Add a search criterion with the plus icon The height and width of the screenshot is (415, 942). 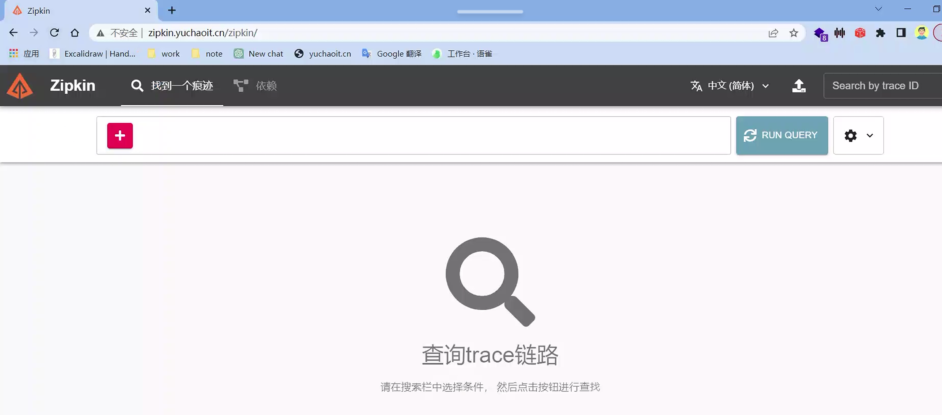coord(119,135)
